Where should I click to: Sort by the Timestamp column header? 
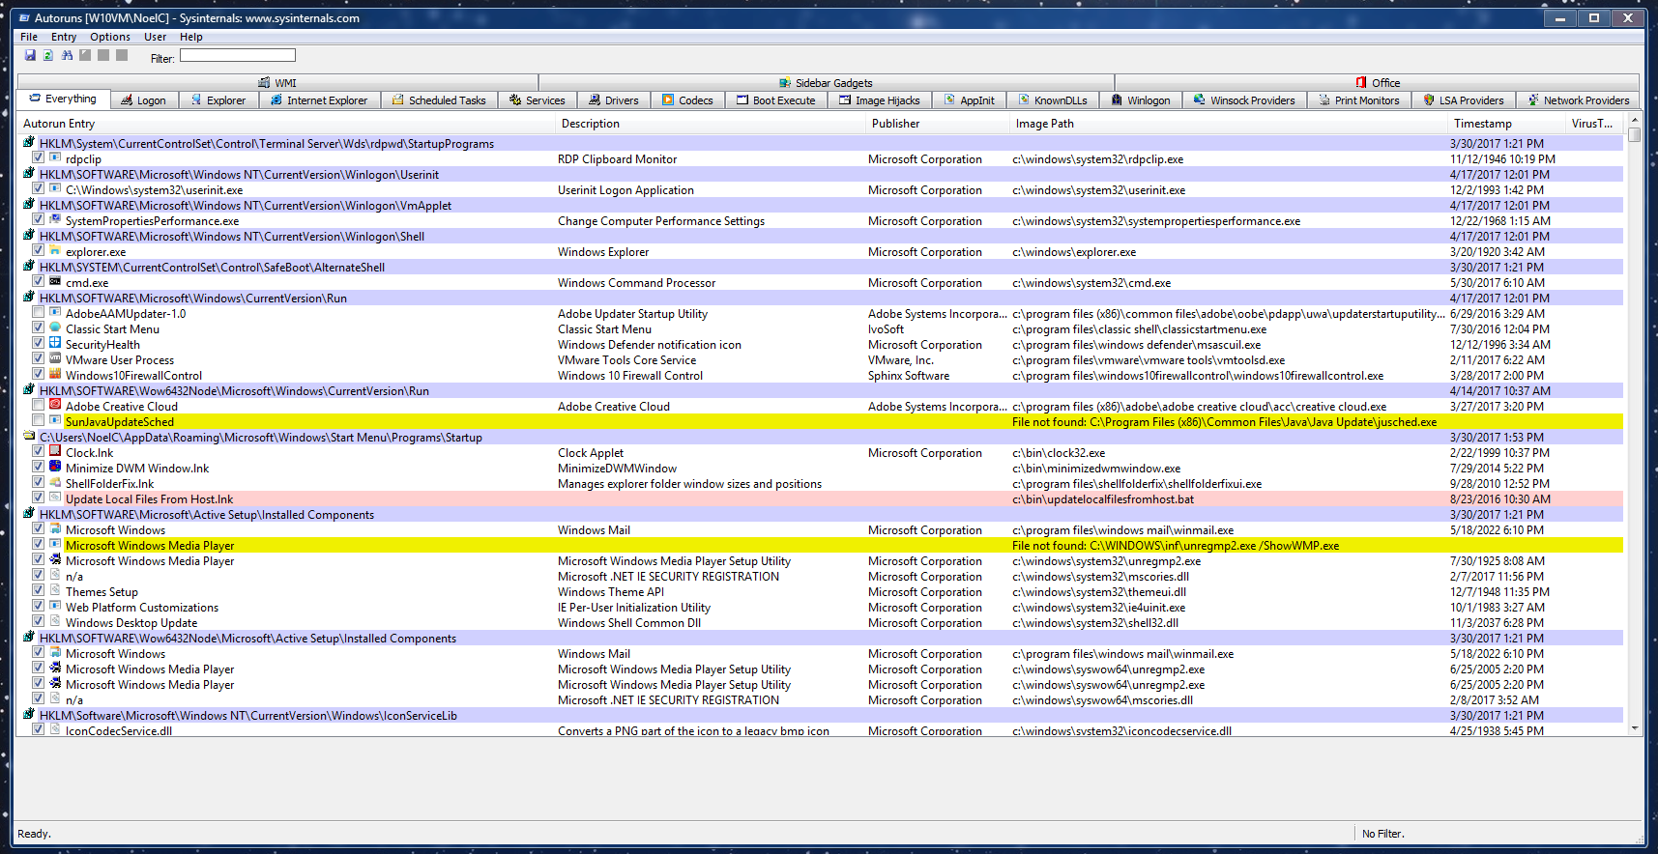(x=1482, y=124)
